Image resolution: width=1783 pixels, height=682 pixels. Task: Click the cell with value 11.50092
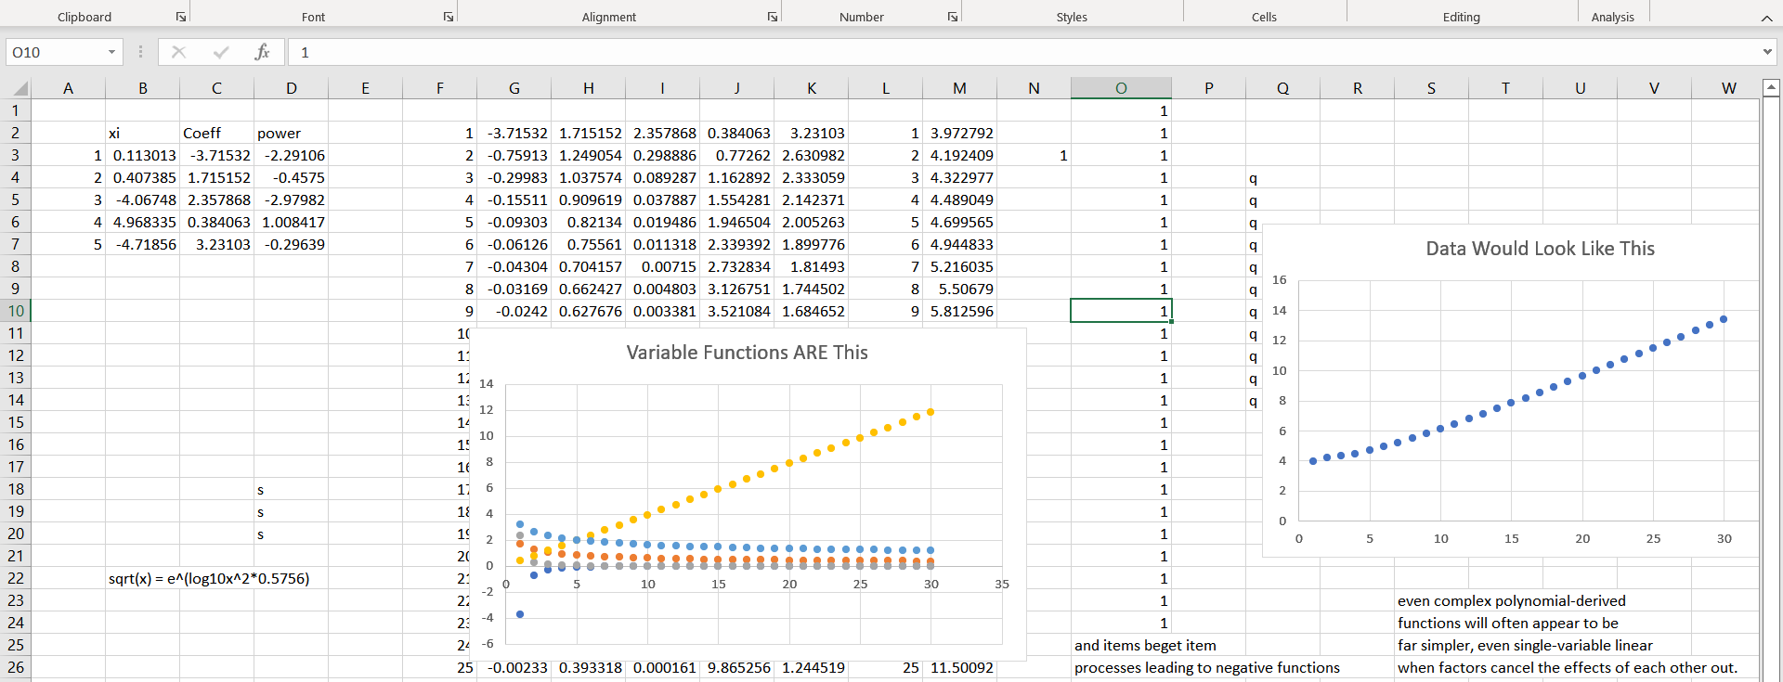(x=959, y=667)
